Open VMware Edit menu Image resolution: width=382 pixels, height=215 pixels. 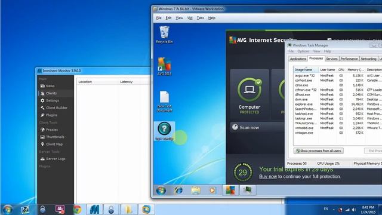(x=168, y=18)
